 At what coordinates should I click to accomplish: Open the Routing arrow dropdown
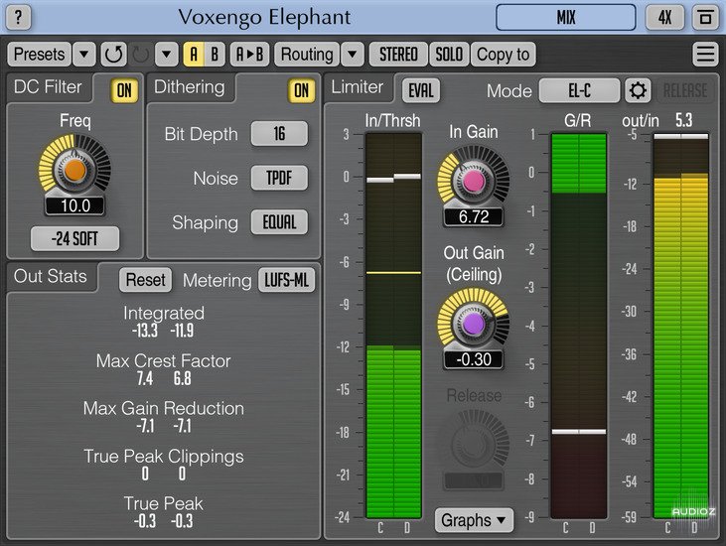coord(353,55)
